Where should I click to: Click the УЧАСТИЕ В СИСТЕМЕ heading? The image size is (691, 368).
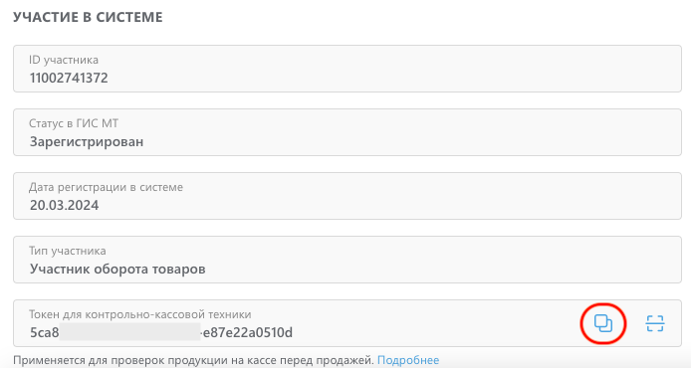click(88, 17)
